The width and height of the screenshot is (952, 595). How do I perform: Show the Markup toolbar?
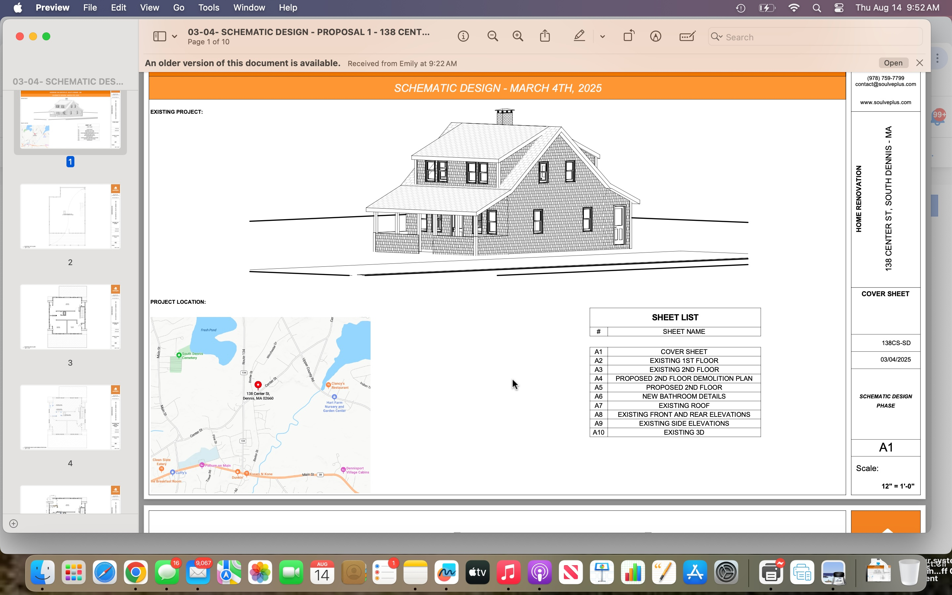click(x=655, y=37)
